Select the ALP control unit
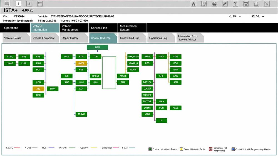 81,89
